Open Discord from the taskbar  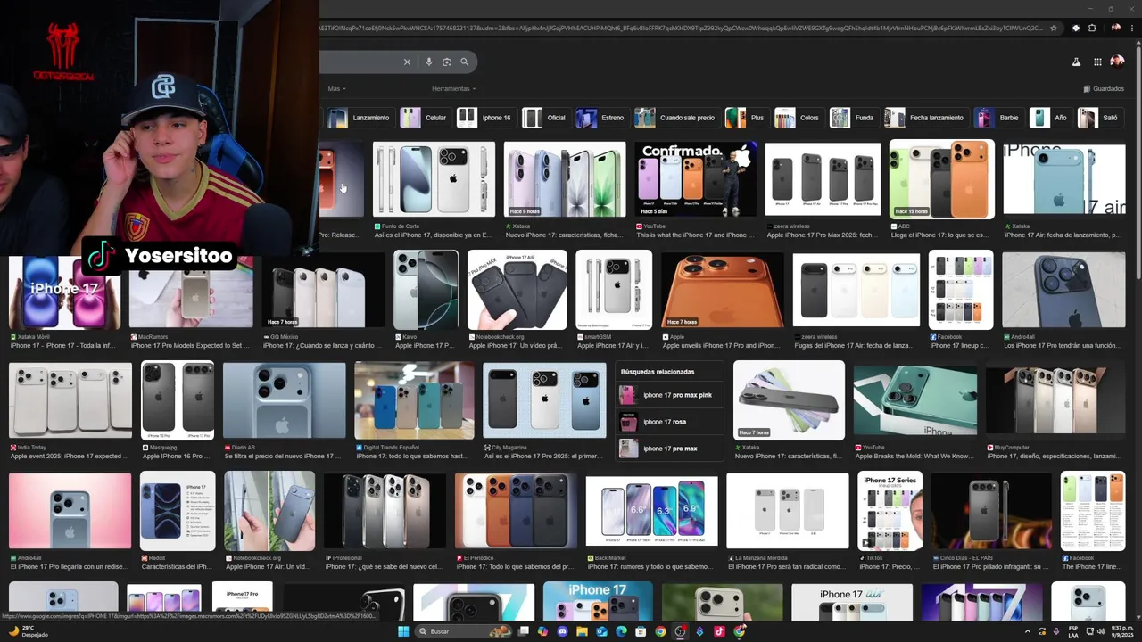click(562, 631)
